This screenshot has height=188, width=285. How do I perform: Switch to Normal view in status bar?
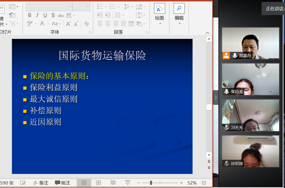[84, 183]
